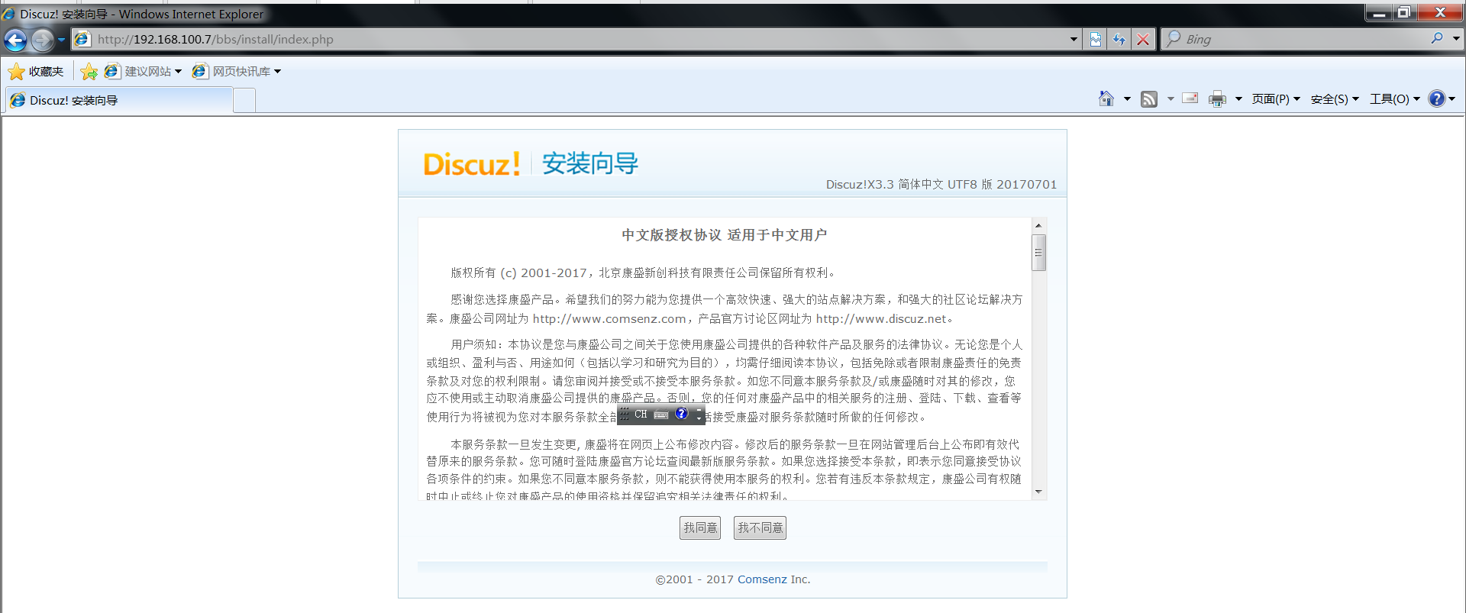Click the license scrollbar up arrow
This screenshot has height=613, width=1466.
[x=1038, y=225]
